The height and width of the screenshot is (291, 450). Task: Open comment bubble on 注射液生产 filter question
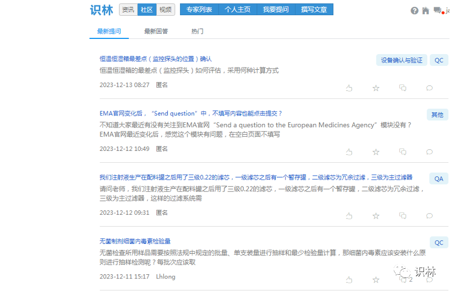429,216
